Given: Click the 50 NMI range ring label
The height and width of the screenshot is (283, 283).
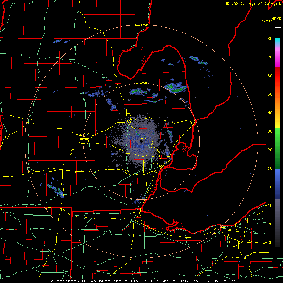Looking at the screenshot, I should 141,83.
